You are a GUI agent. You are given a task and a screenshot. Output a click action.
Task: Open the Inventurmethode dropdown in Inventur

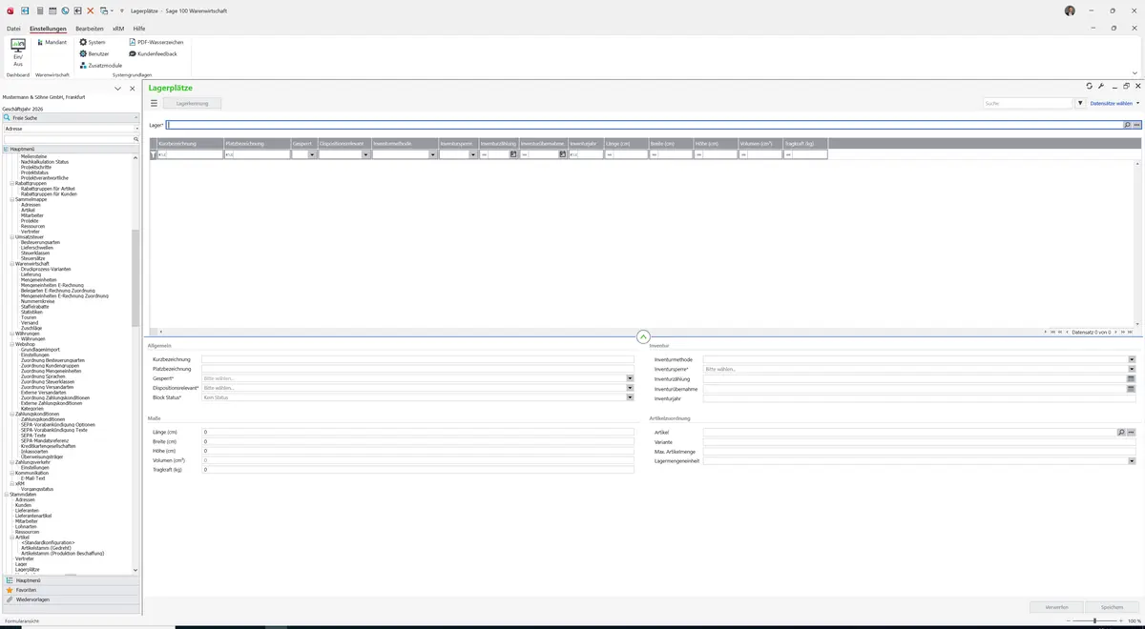click(1132, 359)
